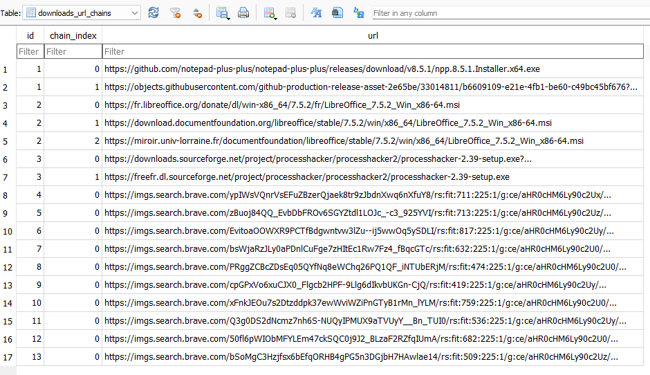This screenshot has height=375, width=650.
Task: Select the freefr.dl.sourceforge.net URL cell
Action: (x=373, y=176)
